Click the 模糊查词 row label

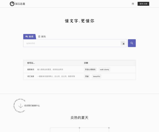[x=30, y=69]
